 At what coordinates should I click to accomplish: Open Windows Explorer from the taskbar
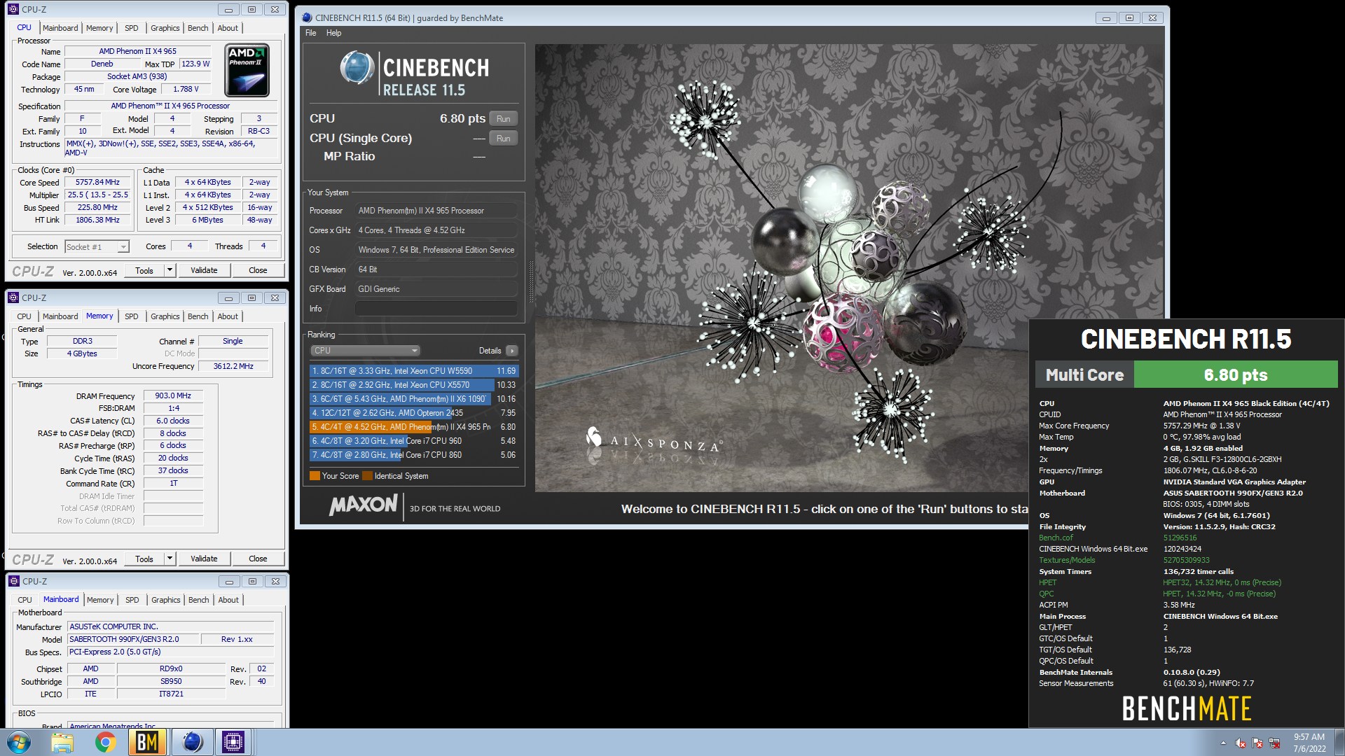[x=62, y=742]
